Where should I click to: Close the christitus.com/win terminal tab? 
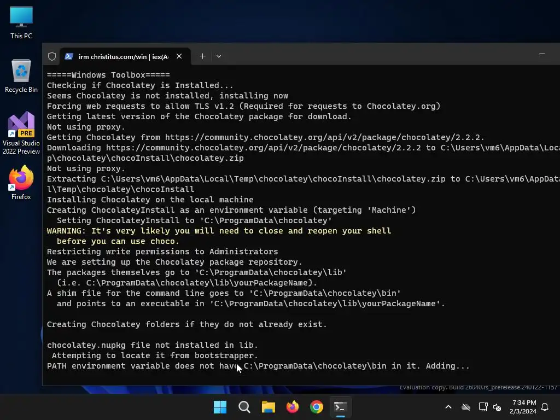coord(179,56)
